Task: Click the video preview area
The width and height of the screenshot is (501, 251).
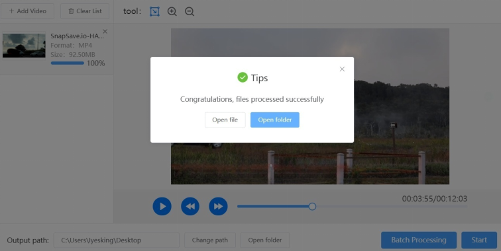Action: point(310,106)
